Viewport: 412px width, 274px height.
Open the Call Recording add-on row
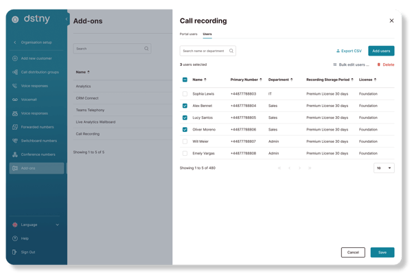[x=123, y=134]
